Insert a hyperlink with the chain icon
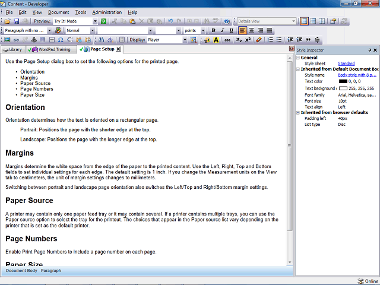This screenshot has width=380, height=285. tap(16, 40)
